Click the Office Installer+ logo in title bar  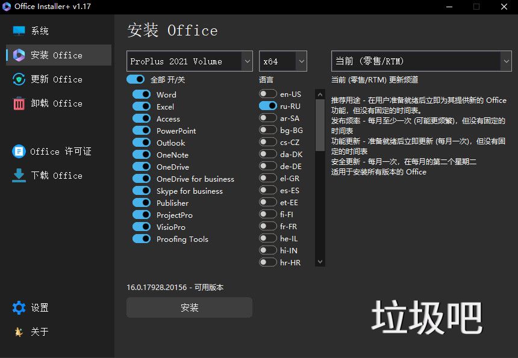[7, 7]
